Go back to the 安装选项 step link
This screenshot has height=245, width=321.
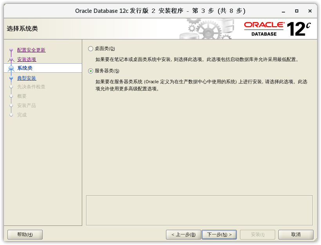[27, 59]
